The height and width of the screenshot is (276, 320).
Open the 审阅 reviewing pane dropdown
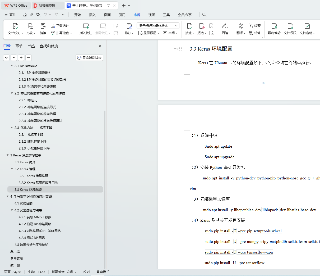click(x=170, y=33)
